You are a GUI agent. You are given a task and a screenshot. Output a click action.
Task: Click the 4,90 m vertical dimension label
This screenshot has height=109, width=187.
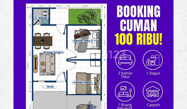(x=30, y=54)
